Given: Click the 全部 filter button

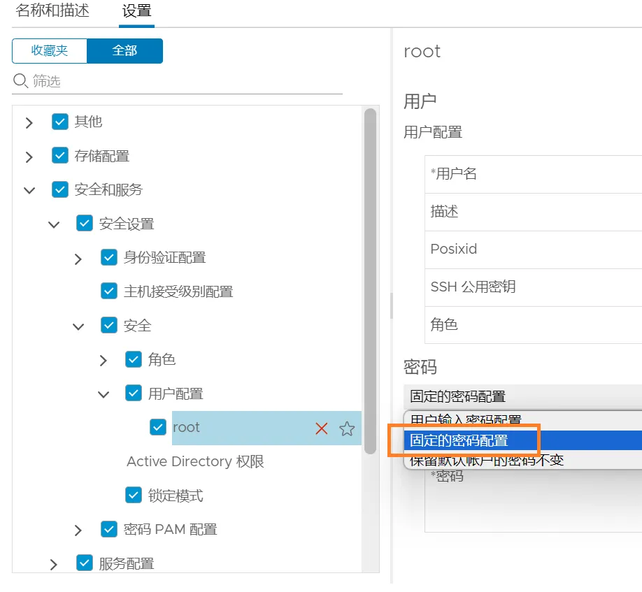Looking at the screenshot, I should click(124, 51).
